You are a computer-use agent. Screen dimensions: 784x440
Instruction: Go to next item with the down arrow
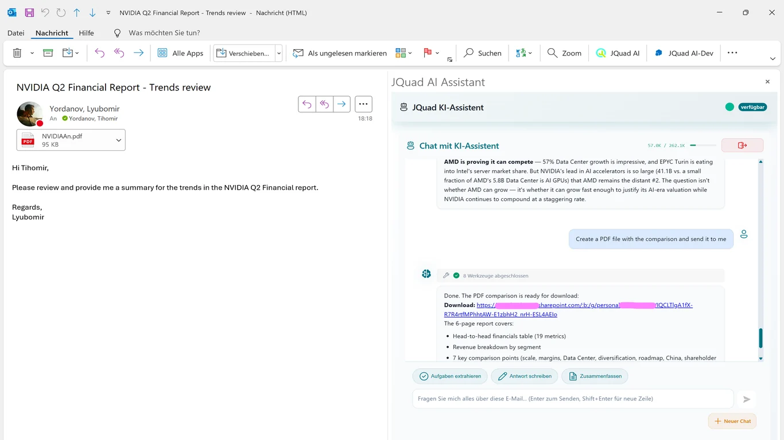tap(92, 13)
